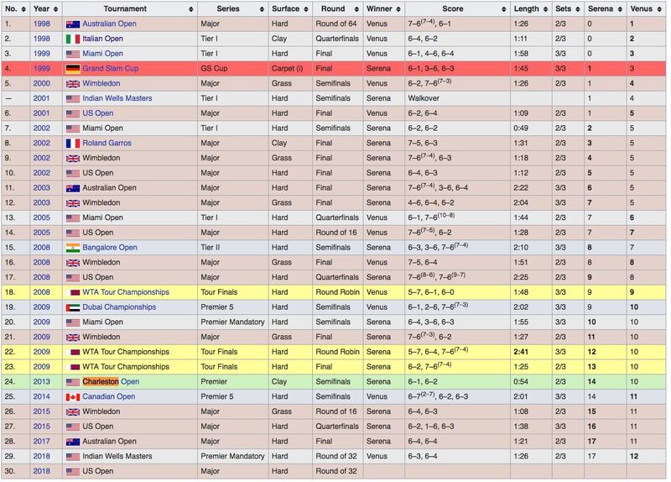Sort by Round column sort arrows

click(x=356, y=9)
